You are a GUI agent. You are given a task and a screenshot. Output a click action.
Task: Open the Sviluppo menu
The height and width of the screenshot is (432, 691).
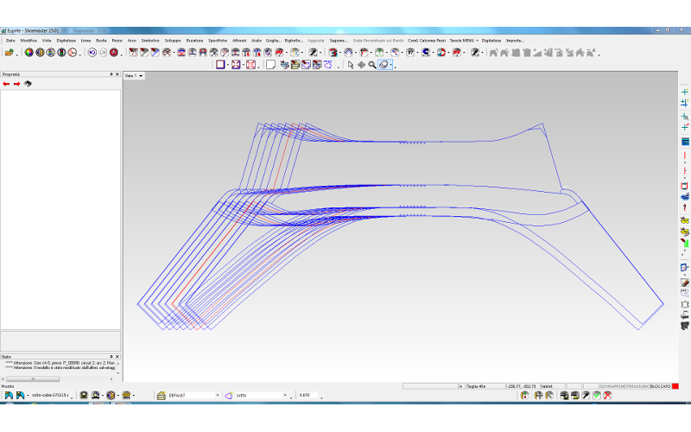173,40
